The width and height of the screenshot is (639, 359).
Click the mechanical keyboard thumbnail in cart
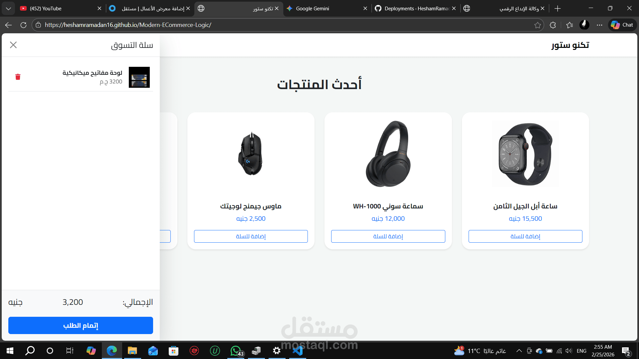pos(139,77)
